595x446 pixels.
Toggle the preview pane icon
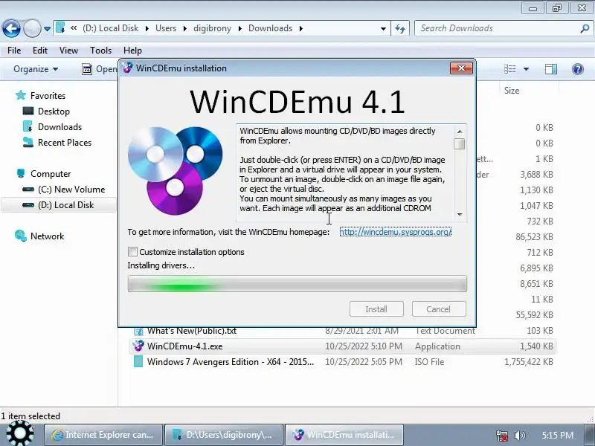point(551,69)
